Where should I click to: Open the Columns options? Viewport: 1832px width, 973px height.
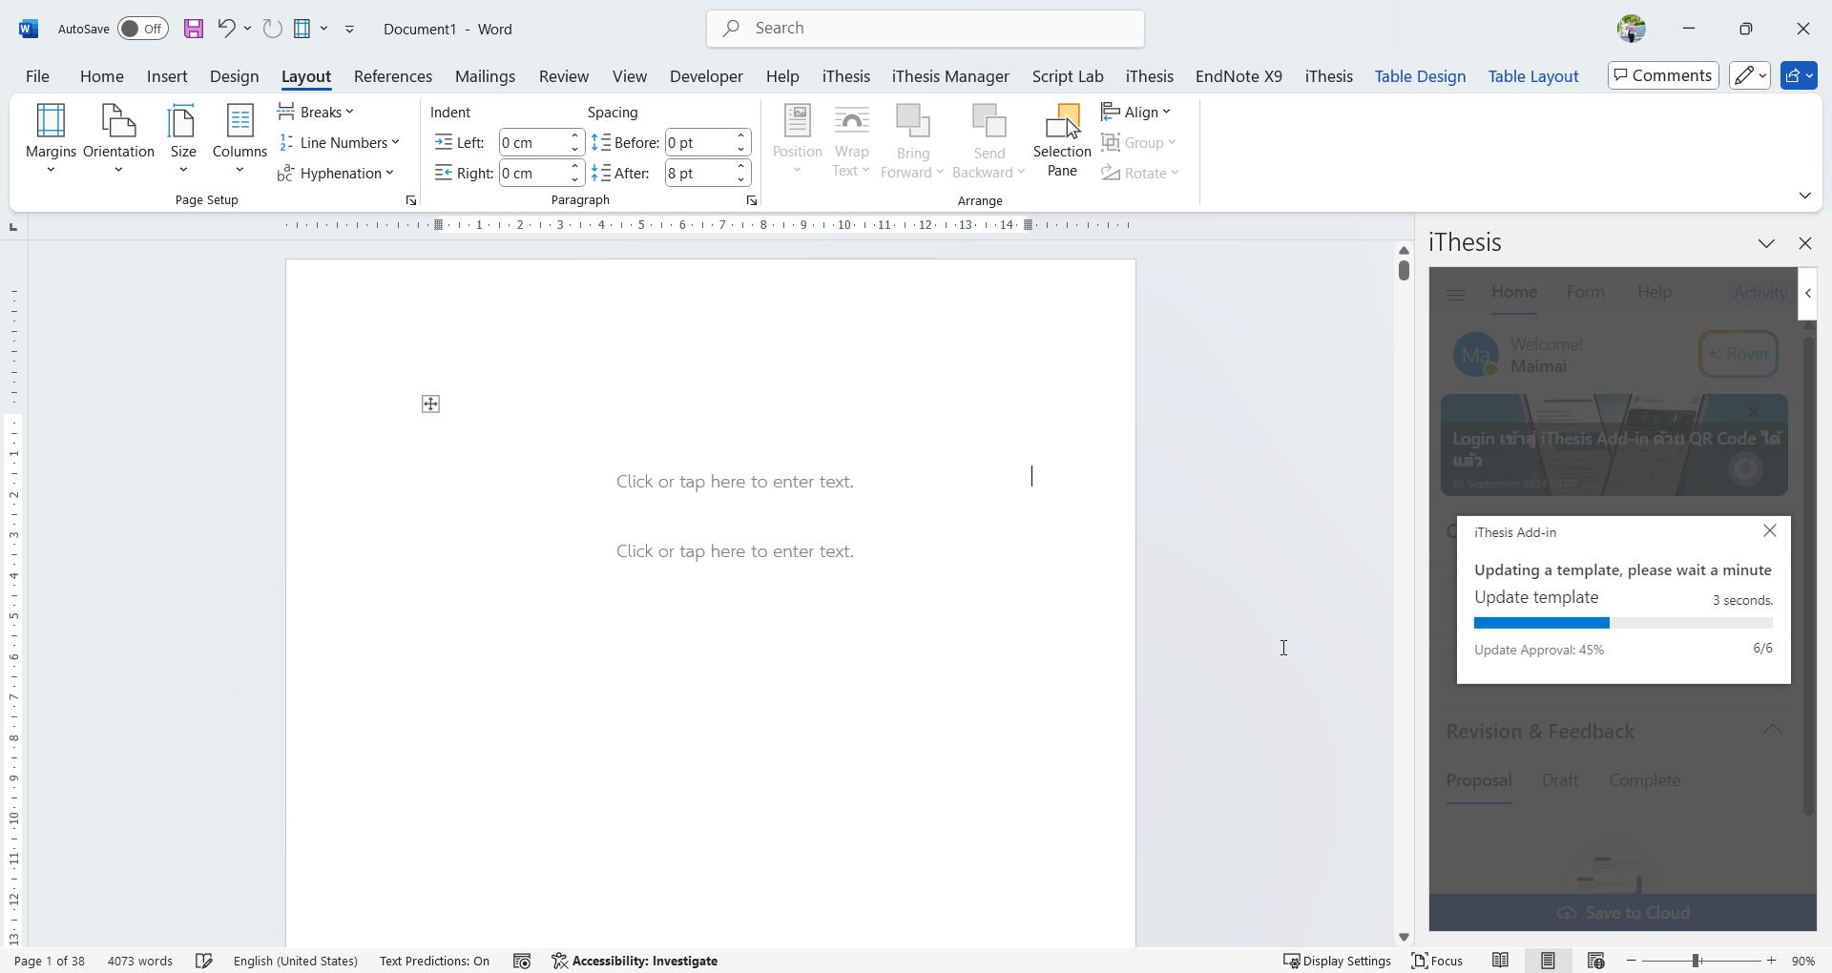239,139
